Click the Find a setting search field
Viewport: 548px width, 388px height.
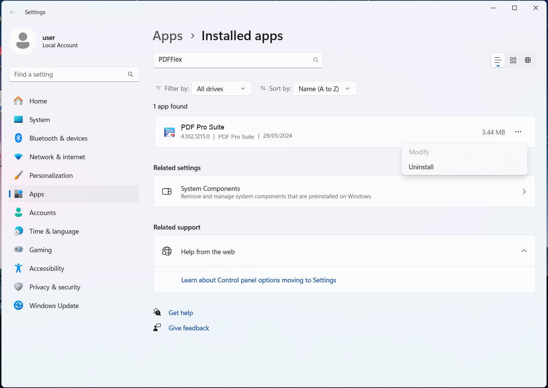coord(74,74)
